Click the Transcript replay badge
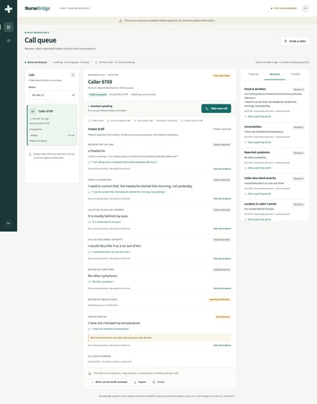This screenshot has width=317, height=404. 221,75
